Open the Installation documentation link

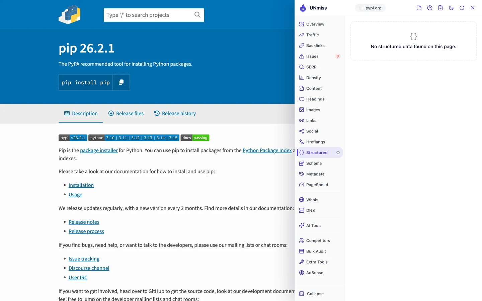tap(81, 185)
